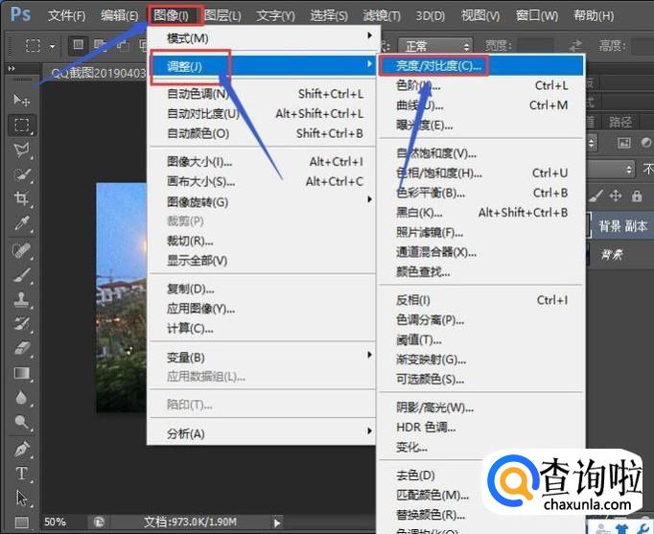The image size is (654, 534).
Task: Select the 背景 副本 layer
Action: (622, 226)
